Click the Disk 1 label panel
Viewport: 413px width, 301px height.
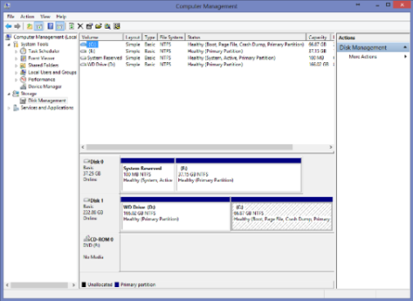pos(100,214)
